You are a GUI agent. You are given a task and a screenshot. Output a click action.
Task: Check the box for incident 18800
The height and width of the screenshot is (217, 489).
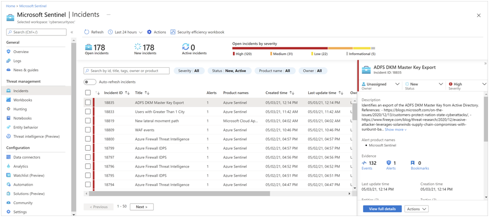pyautogui.click(x=88, y=139)
